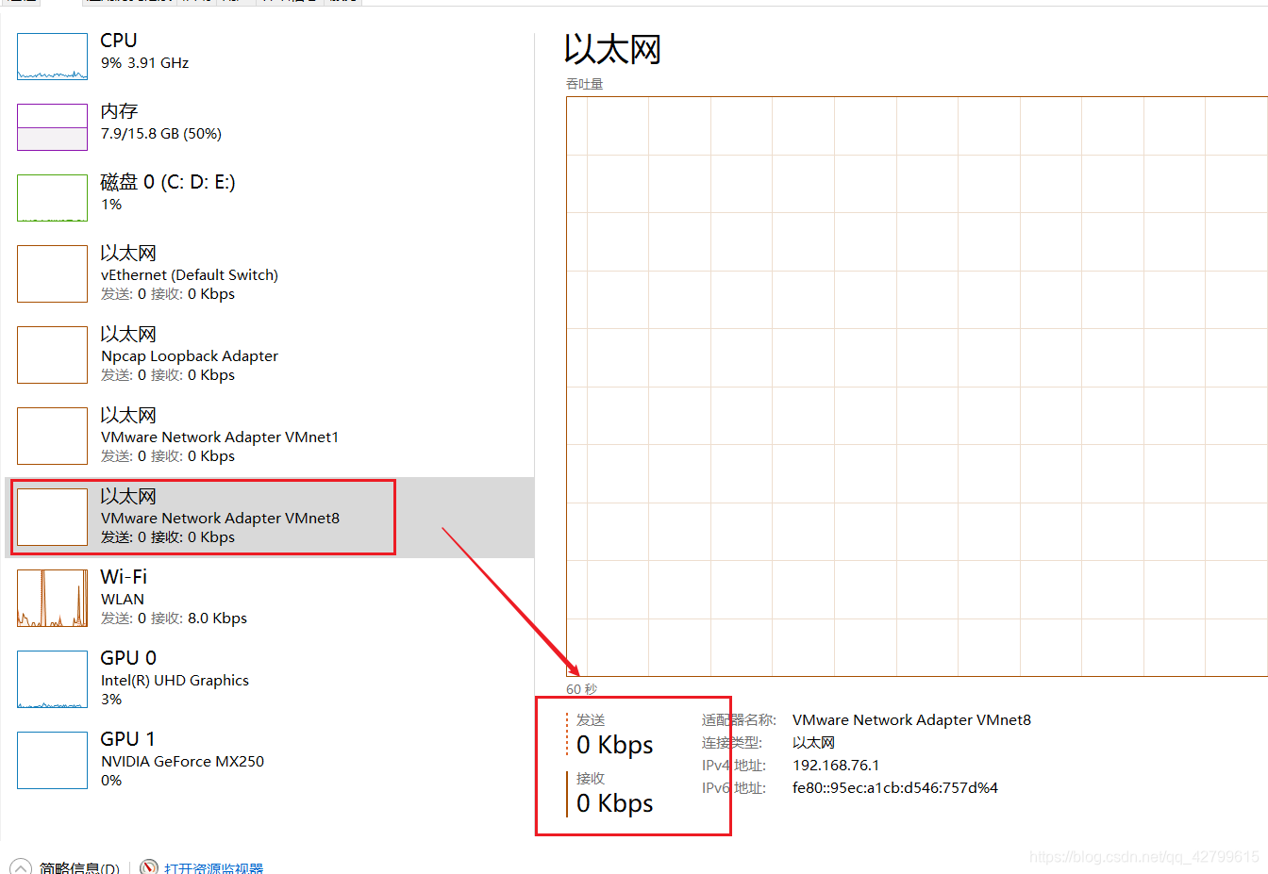Click the 发送 0 Kbps value

click(615, 745)
